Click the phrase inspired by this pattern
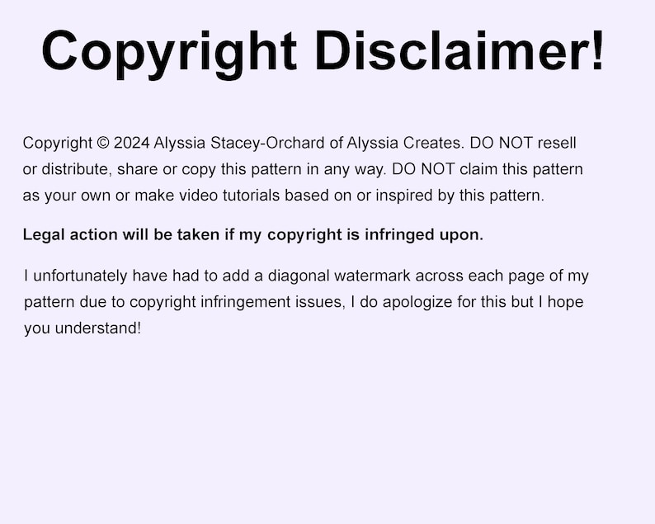655x524 pixels. coord(460,196)
